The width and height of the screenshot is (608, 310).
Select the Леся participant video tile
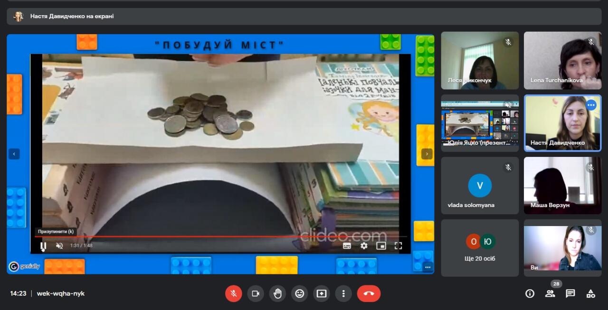[480, 61]
